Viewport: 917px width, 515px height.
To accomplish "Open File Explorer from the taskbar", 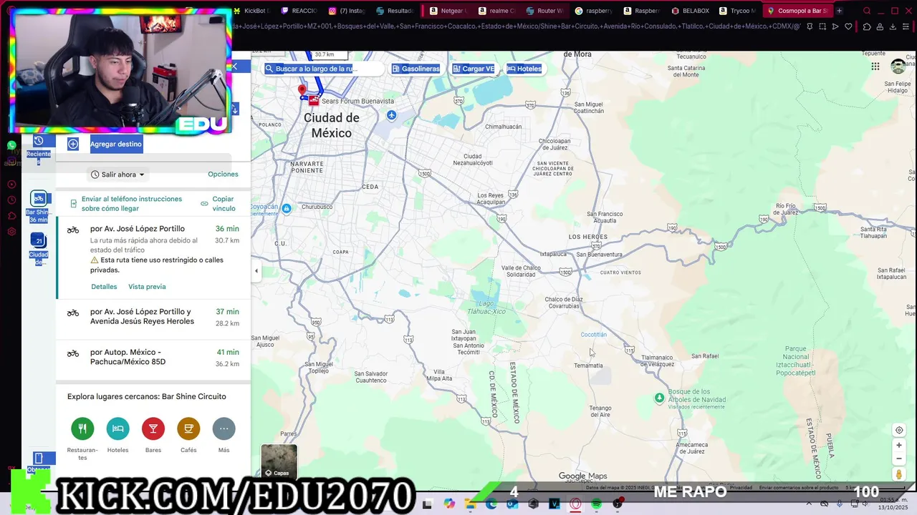I will tap(470, 504).
